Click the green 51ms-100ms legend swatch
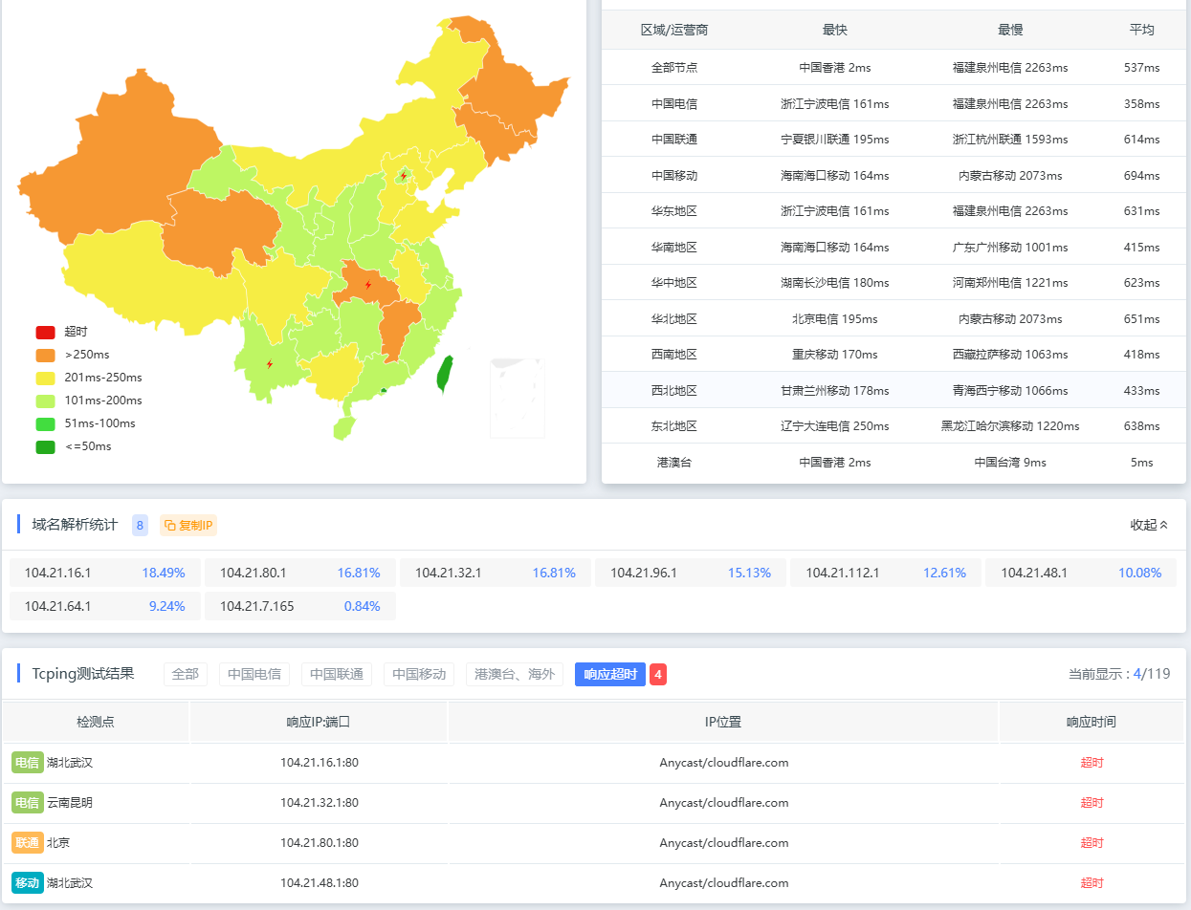The image size is (1191, 910). 46,423
